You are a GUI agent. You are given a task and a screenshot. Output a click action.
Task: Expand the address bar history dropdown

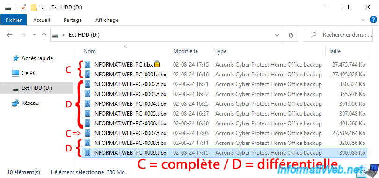(277, 35)
